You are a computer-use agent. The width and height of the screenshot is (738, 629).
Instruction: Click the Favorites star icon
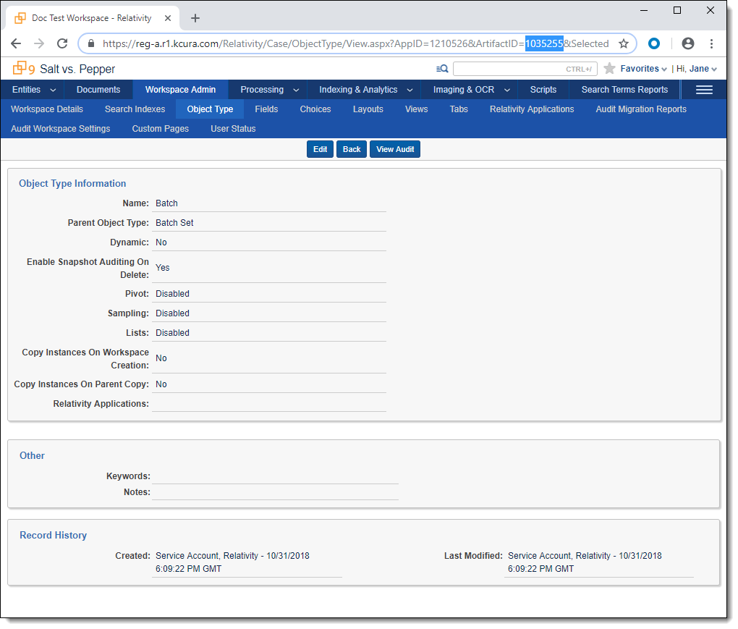click(609, 69)
